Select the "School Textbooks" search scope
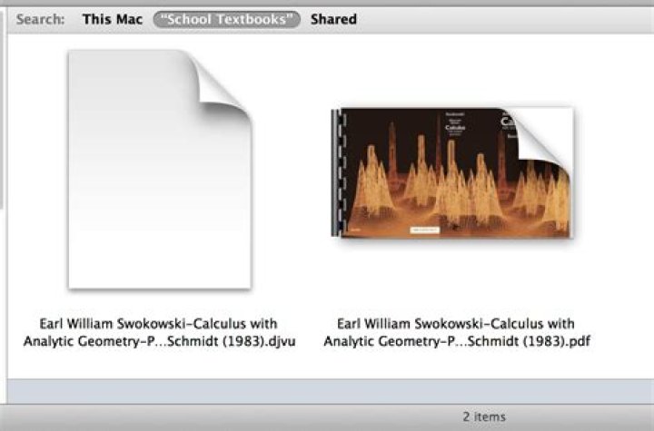 (x=226, y=19)
